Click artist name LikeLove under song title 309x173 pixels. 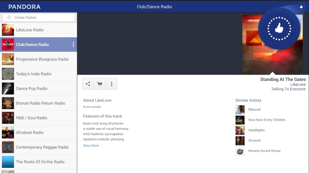pyautogui.click(x=298, y=84)
